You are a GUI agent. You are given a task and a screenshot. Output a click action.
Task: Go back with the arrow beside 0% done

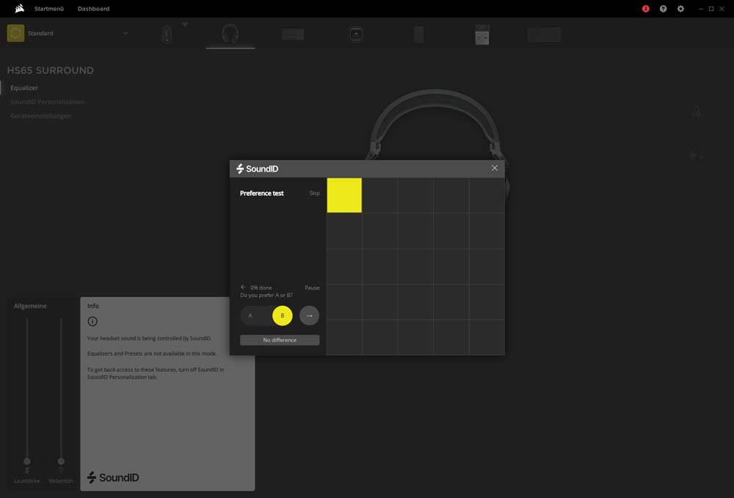[243, 287]
